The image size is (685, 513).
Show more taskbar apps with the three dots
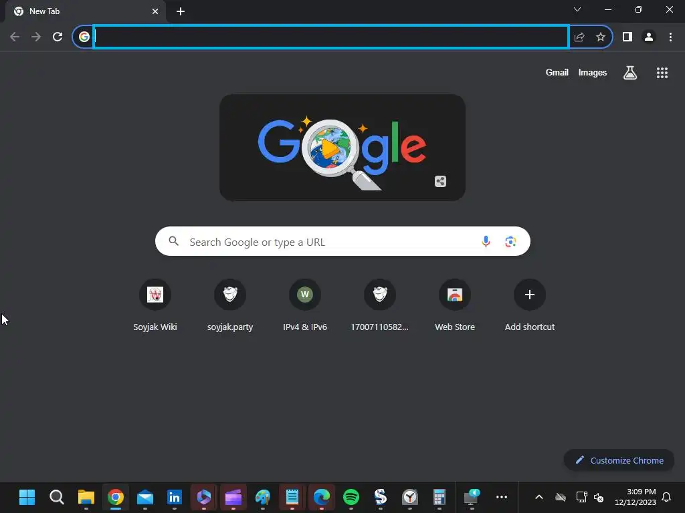[x=502, y=497]
